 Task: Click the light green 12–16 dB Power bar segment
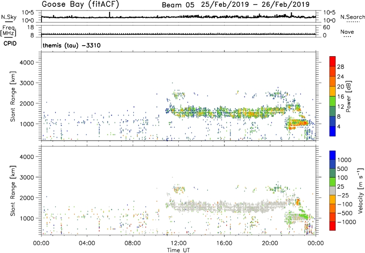coord(333,101)
